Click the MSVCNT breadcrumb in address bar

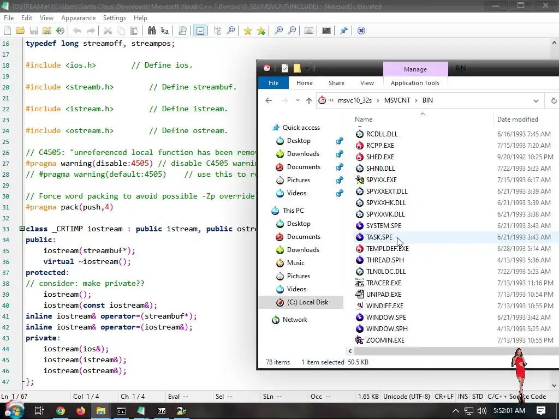click(397, 100)
